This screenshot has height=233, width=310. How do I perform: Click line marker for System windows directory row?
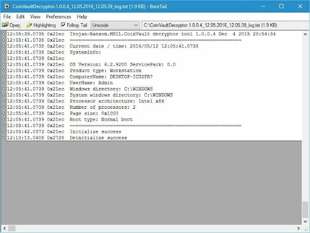(3, 95)
